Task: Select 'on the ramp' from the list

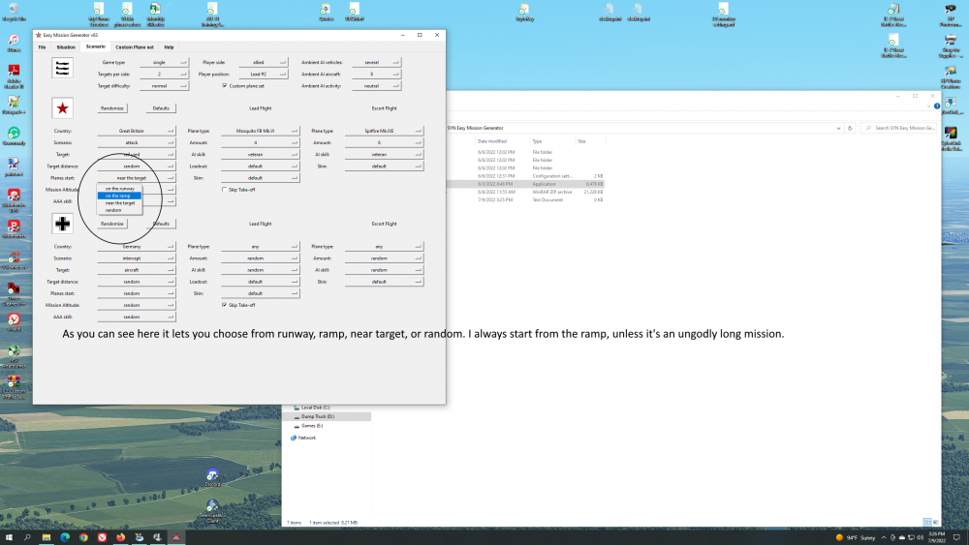Action: point(119,196)
